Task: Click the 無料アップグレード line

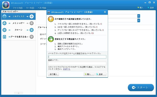Action: [x=65, y=49]
